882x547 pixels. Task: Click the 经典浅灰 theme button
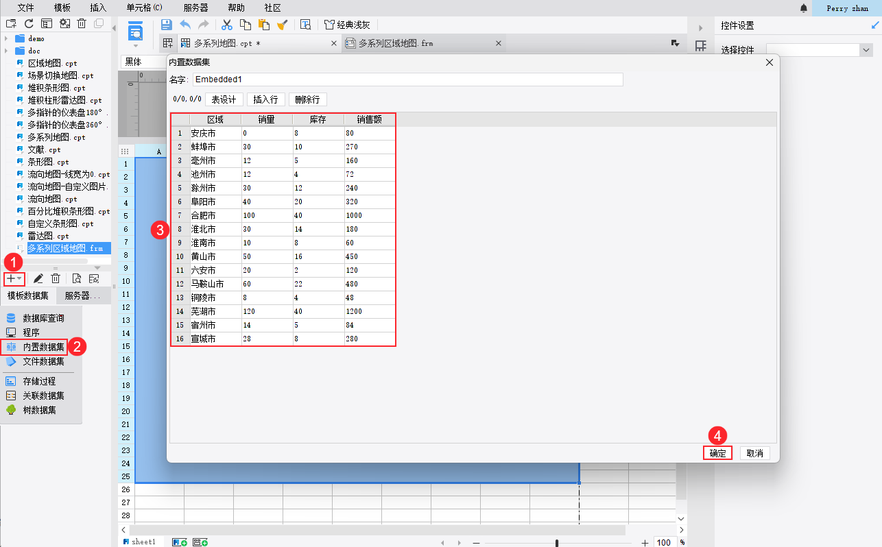tap(347, 25)
